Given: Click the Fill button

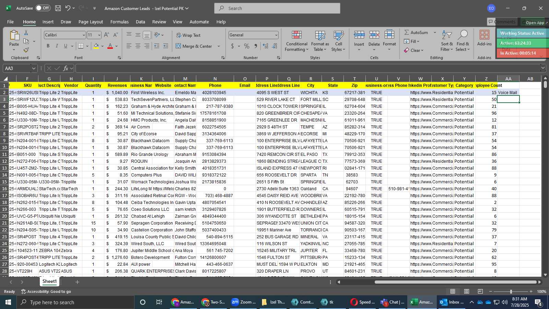Looking at the screenshot, I should tap(412, 41).
